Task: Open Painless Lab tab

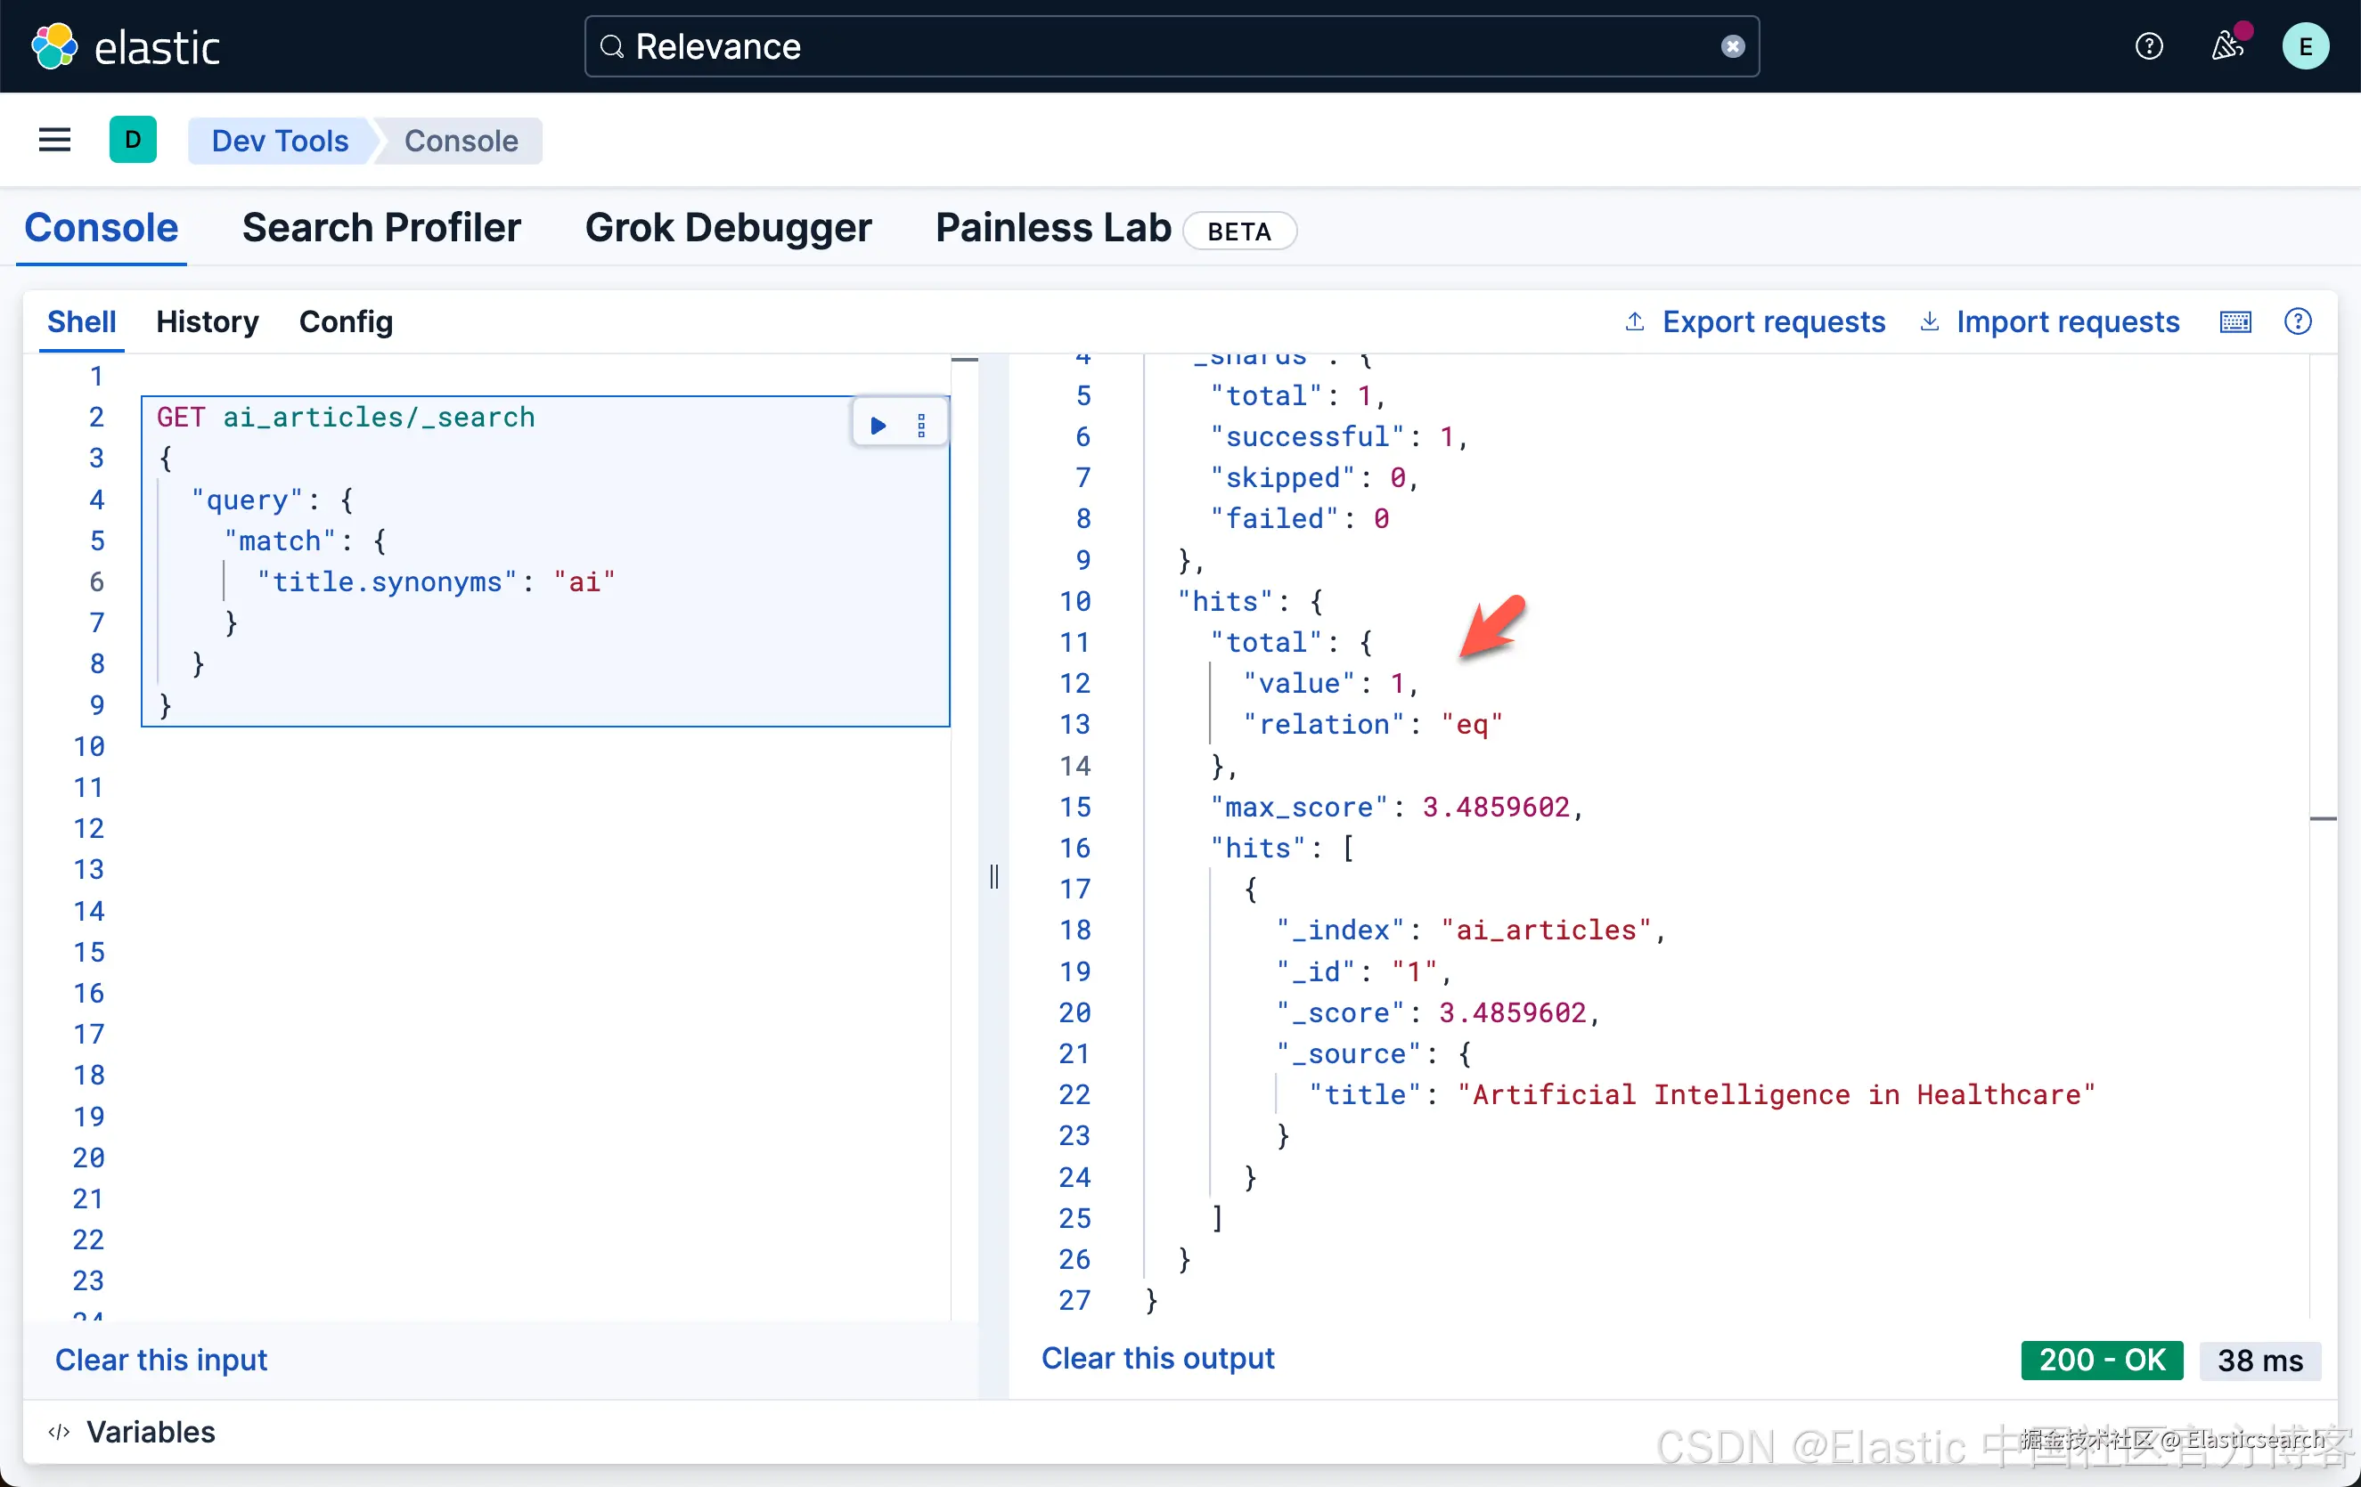Action: (x=1053, y=227)
